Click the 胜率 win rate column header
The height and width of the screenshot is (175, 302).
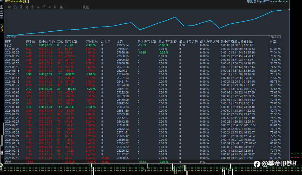(x=273, y=42)
